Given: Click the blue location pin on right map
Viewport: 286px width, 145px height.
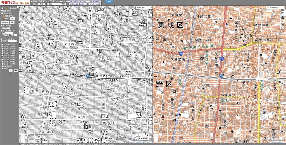Looking at the screenshot, I should (221, 76).
